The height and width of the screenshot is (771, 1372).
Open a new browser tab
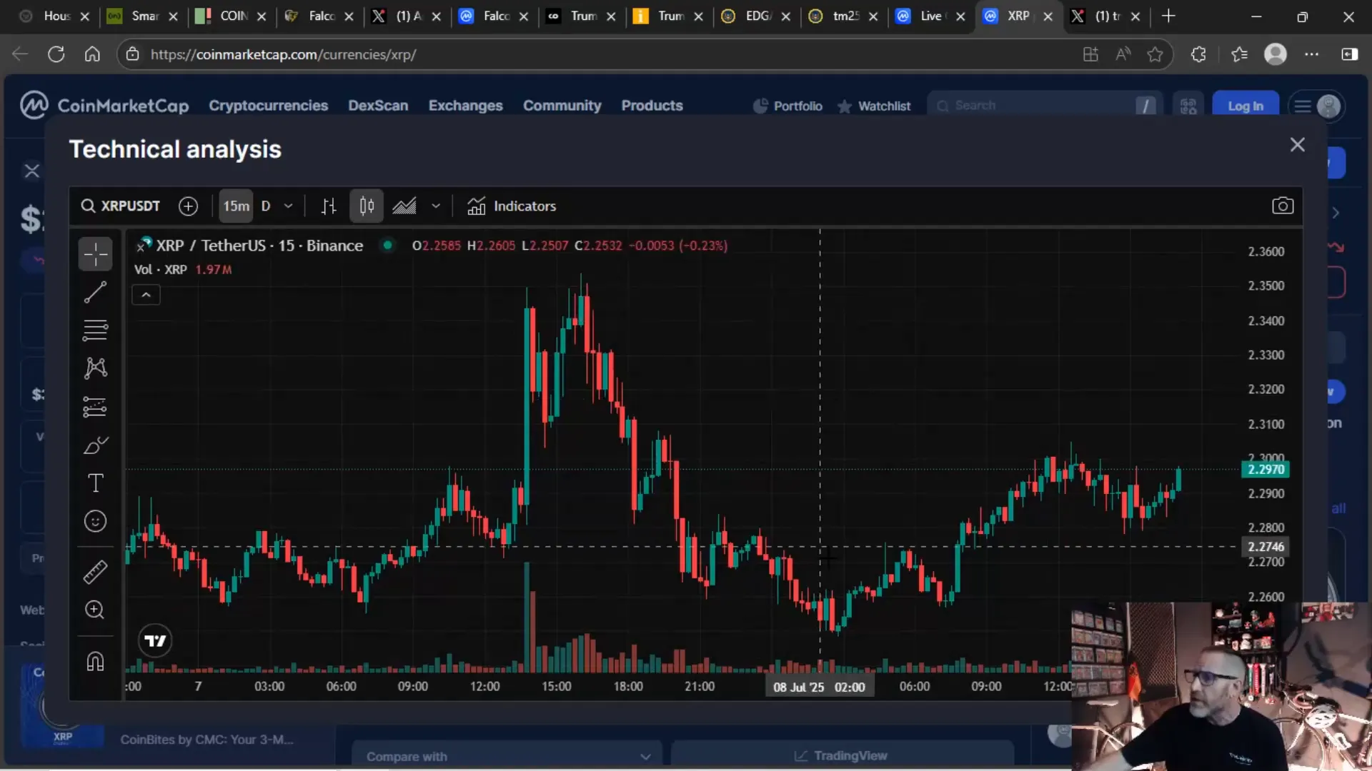pyautogui.click(x=1168, y=16)
